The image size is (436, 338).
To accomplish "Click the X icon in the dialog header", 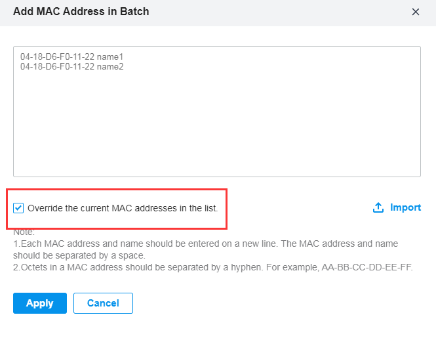I will click(x=416, y=12).
